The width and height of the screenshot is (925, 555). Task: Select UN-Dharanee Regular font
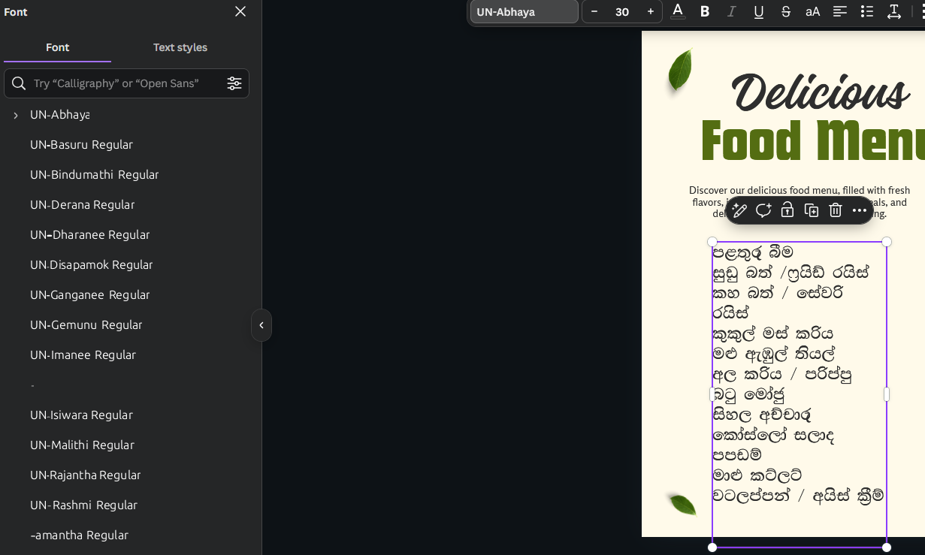(90, 235)
